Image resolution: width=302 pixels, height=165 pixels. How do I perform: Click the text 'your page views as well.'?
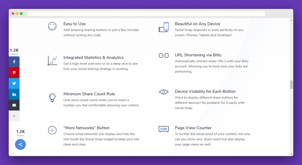[193, 144]
